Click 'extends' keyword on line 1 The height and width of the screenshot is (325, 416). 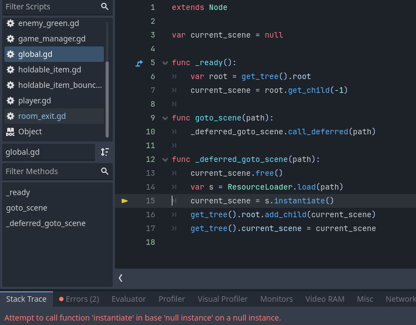pos(188,7)
